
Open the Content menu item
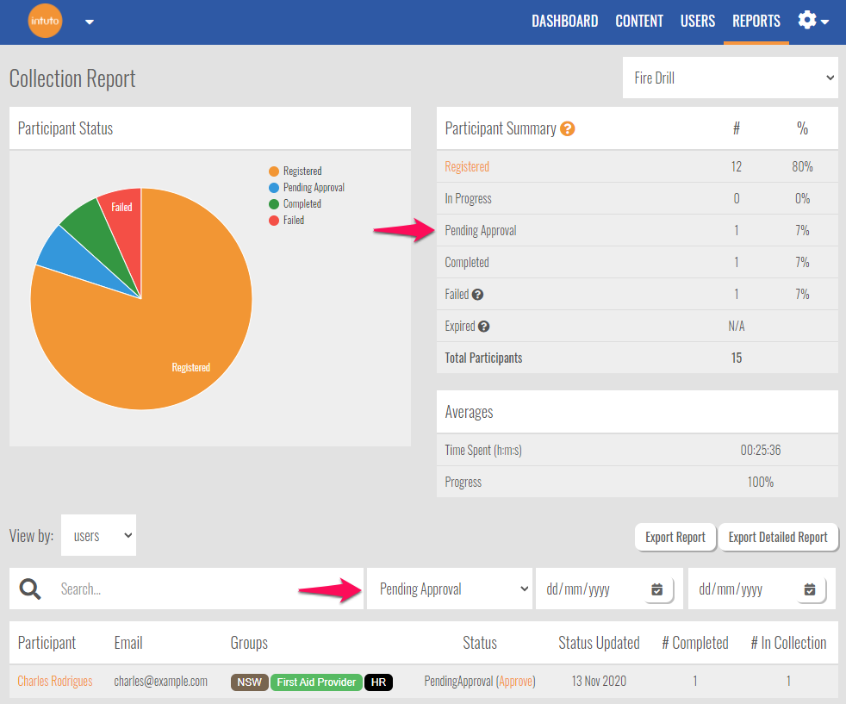[x=638, y=22]
